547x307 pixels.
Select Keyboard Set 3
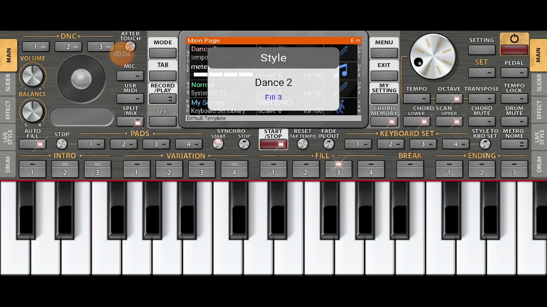[x=423, y=144]
